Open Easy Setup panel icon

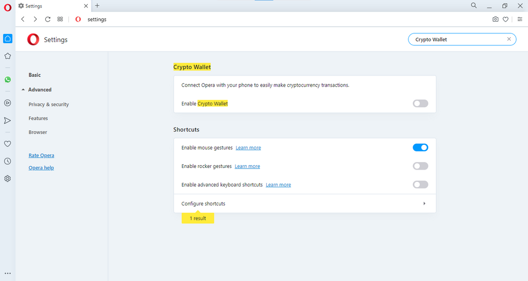pyautogui.click(x=520, y=19)
